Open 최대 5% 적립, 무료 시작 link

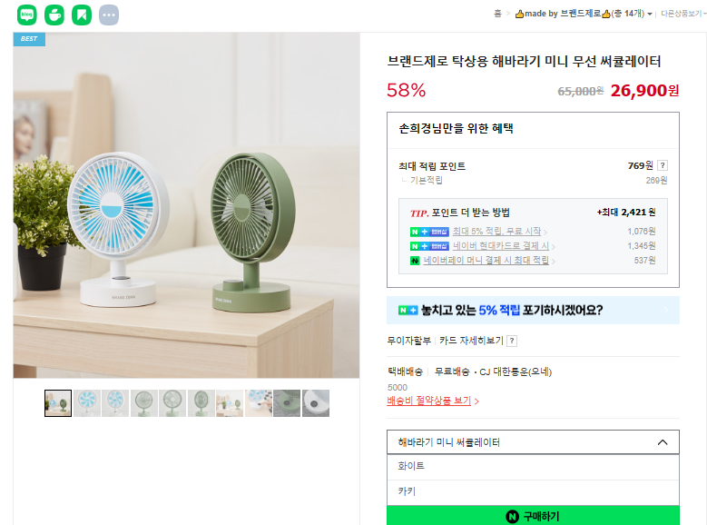tap(496, 231)
